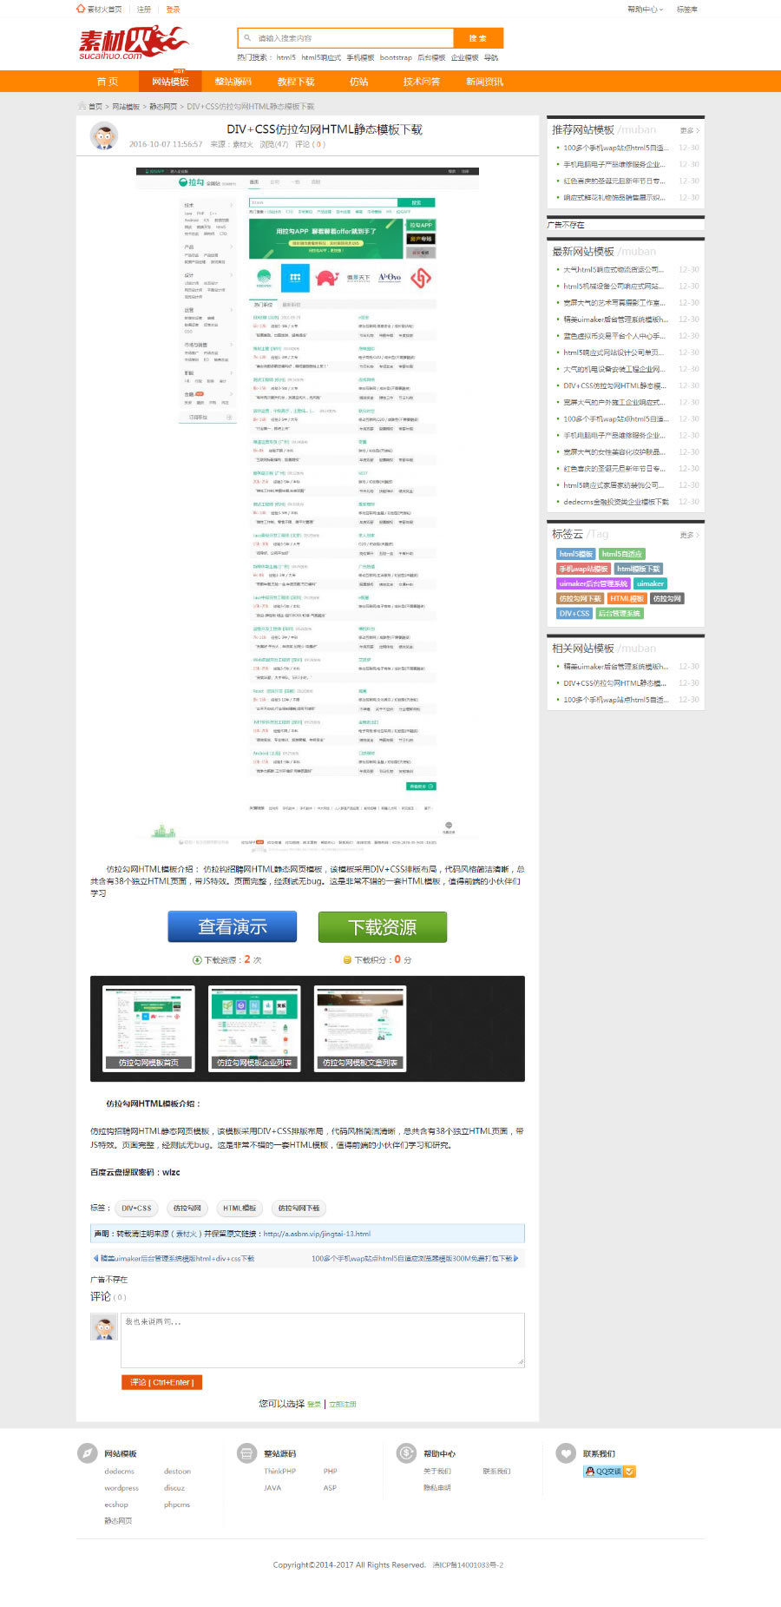Click 注册 link in top bar
Viewport: 781px width, 1607px height.
144,10
